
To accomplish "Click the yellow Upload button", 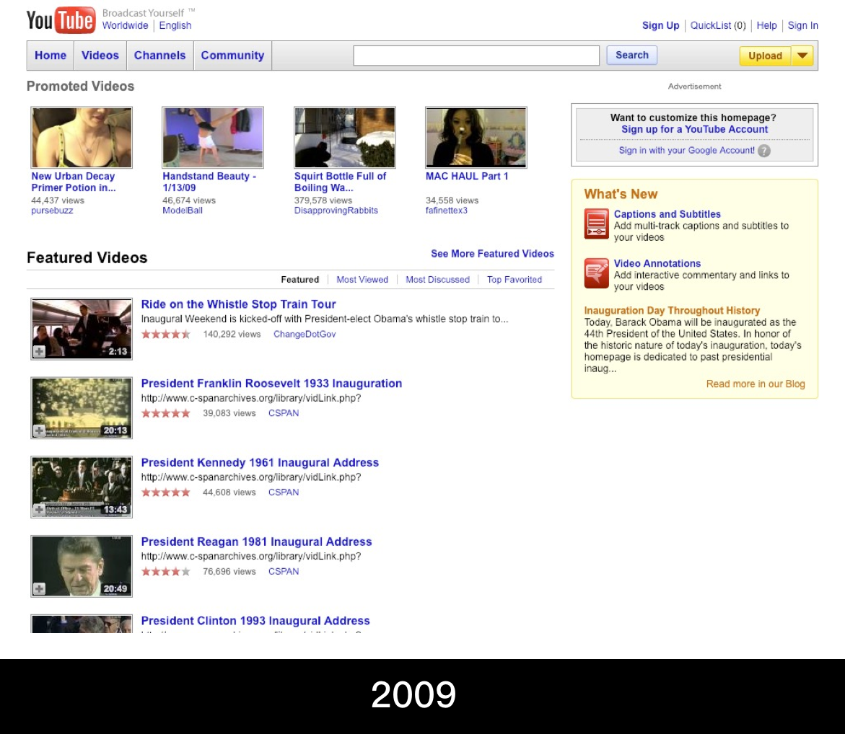I will (x=765, y=56).
